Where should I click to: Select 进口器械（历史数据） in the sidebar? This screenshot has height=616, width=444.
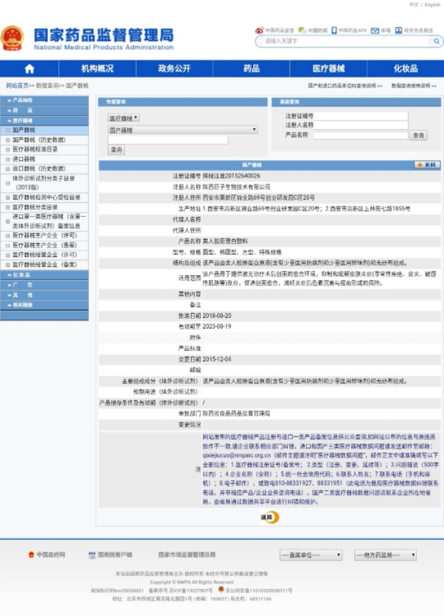(44, 168)
